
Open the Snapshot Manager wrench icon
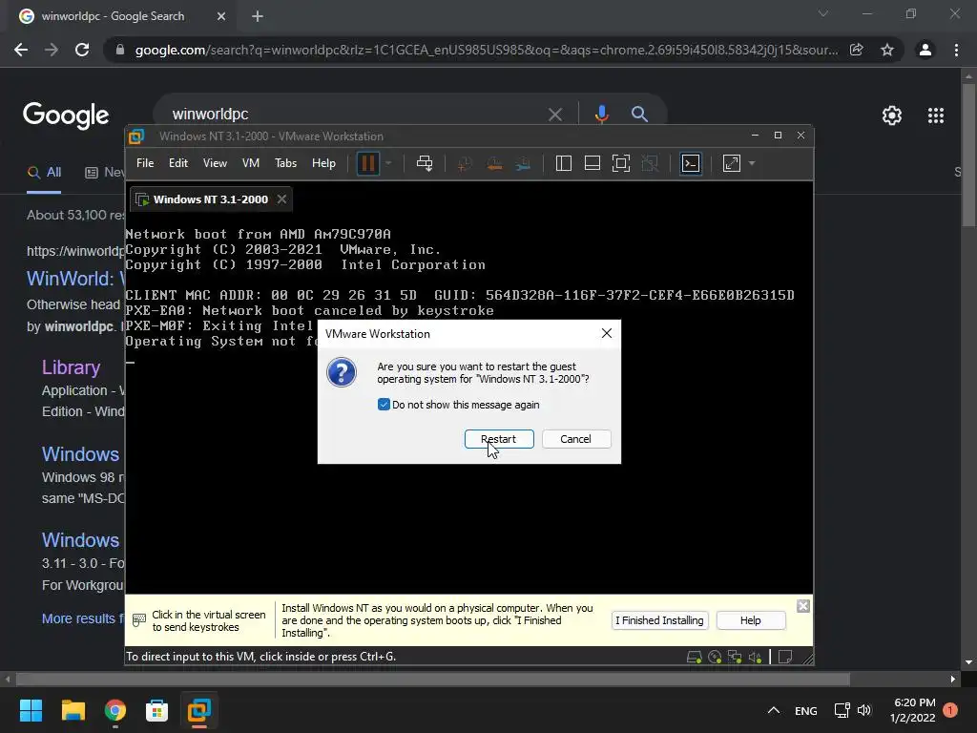[x=524, y=164]
